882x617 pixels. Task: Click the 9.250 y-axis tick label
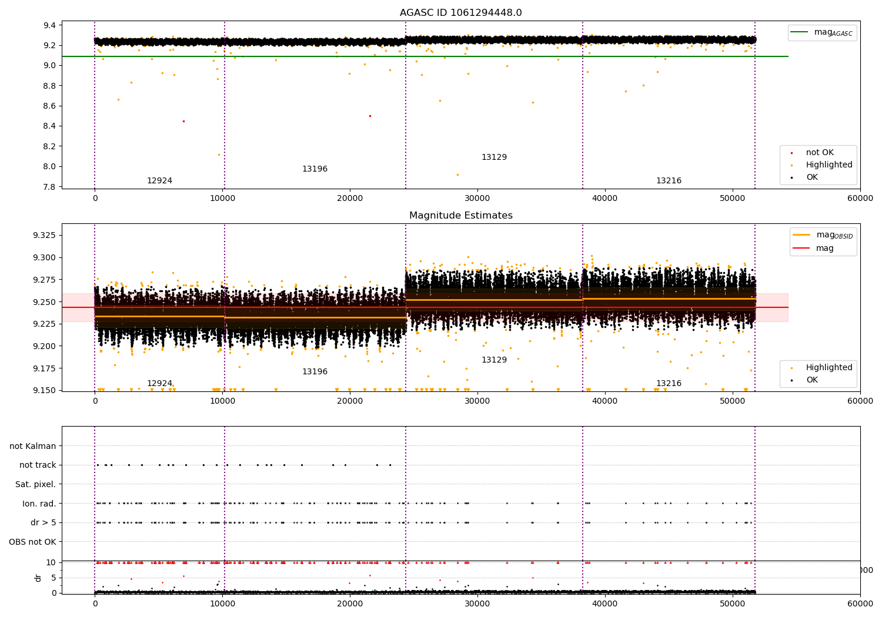click(x=44, y=302)
